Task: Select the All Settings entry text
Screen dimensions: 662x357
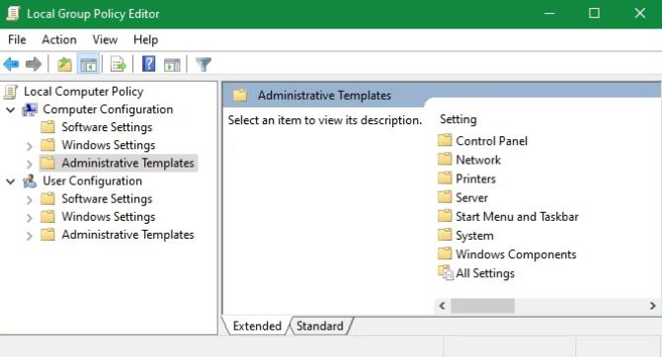Action: coord(485,273)
